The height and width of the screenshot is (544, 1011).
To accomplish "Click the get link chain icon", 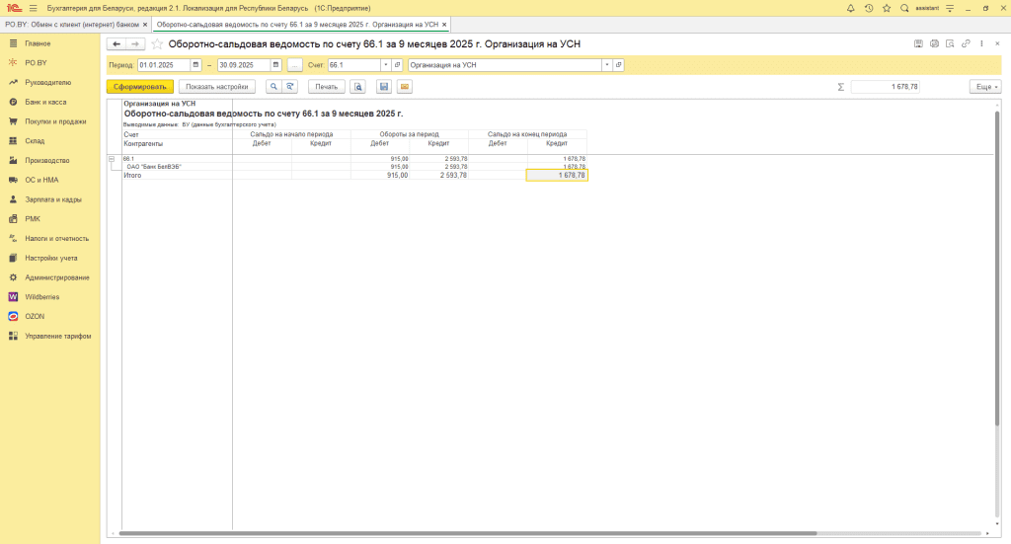I will [x=966, y=44].
